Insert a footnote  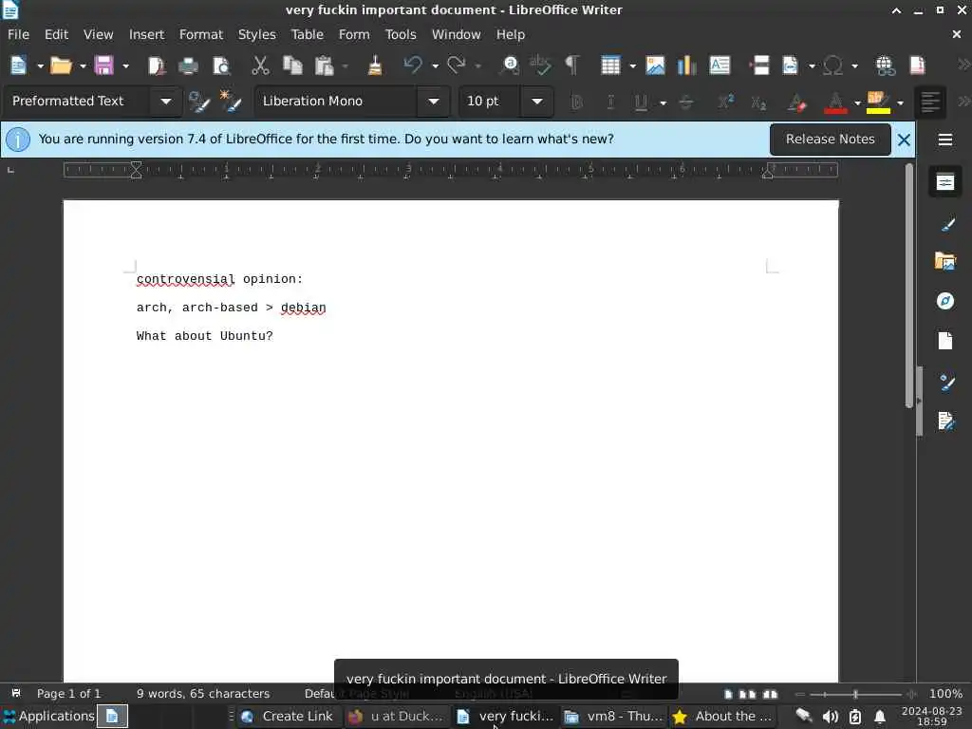click(x=918, y=65)
